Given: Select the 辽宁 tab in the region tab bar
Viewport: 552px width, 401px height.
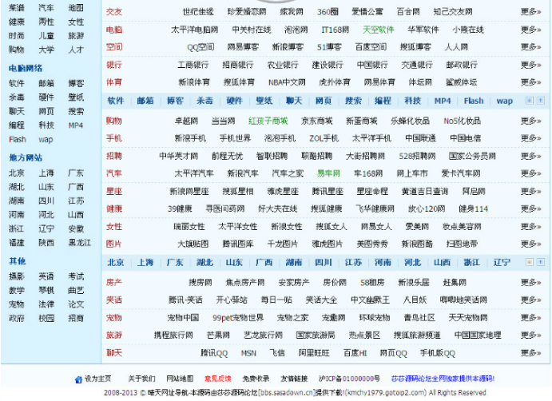Looking at the screenshot, I should coord(502,262).
